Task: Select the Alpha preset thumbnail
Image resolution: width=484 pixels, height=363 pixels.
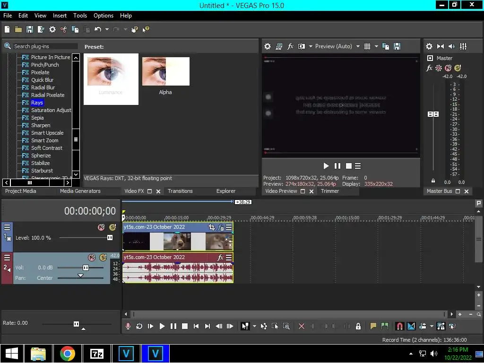Action: point(166,72)
